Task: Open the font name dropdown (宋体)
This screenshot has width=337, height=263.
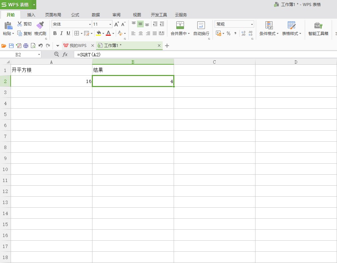Action: click(90, 24)
